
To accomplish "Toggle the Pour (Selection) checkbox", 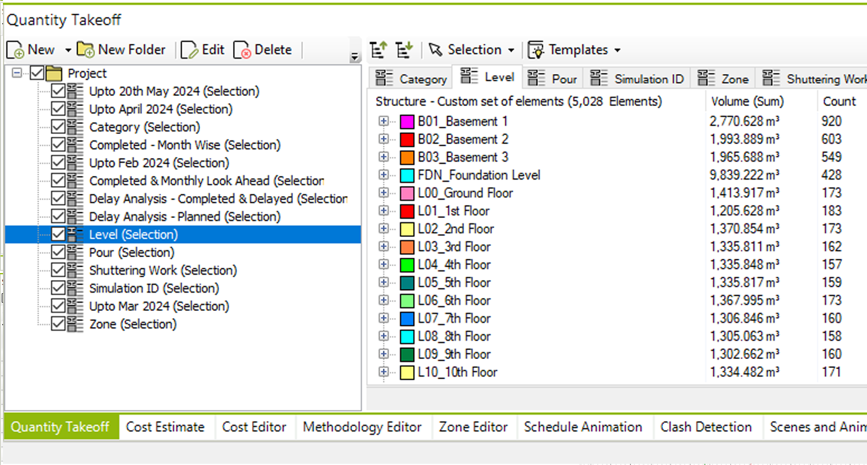I will [58, 252].
